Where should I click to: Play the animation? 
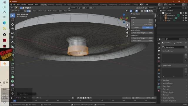[85, 98]
